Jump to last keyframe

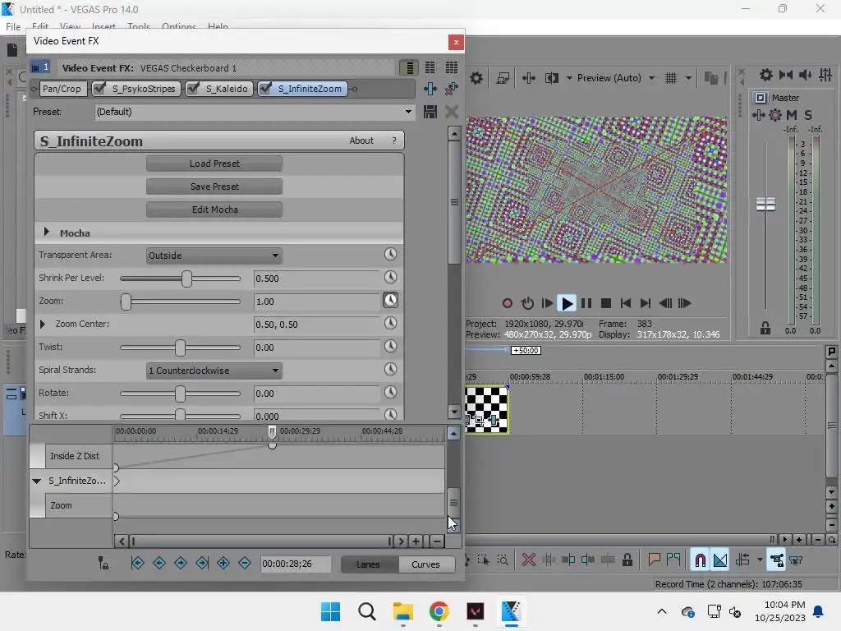click(202, 563)
